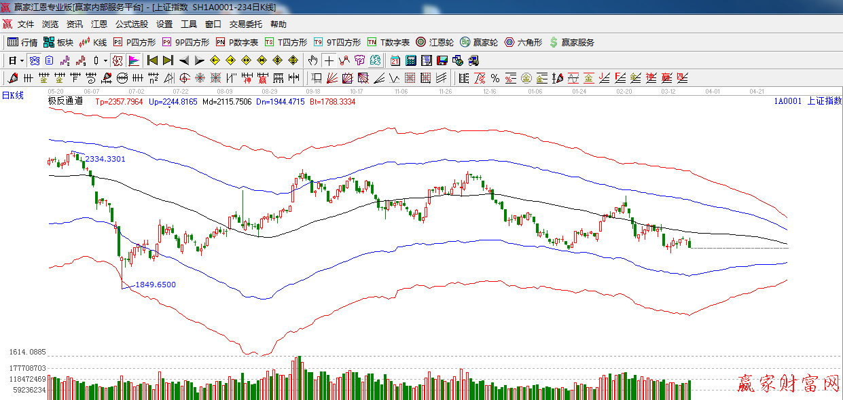This screenshot has width=843, height=400.
Task: Toggle the crosshair cursor button
Action: [x=329, y=60]
